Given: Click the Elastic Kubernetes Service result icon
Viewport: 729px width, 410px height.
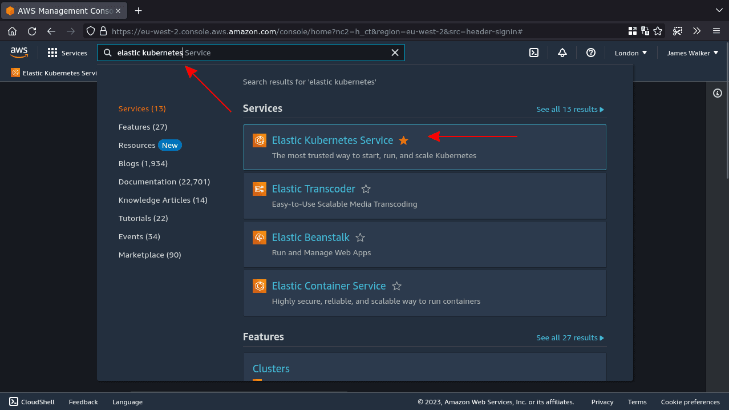Looking at the screenshot, I should (x=260, y=140).
